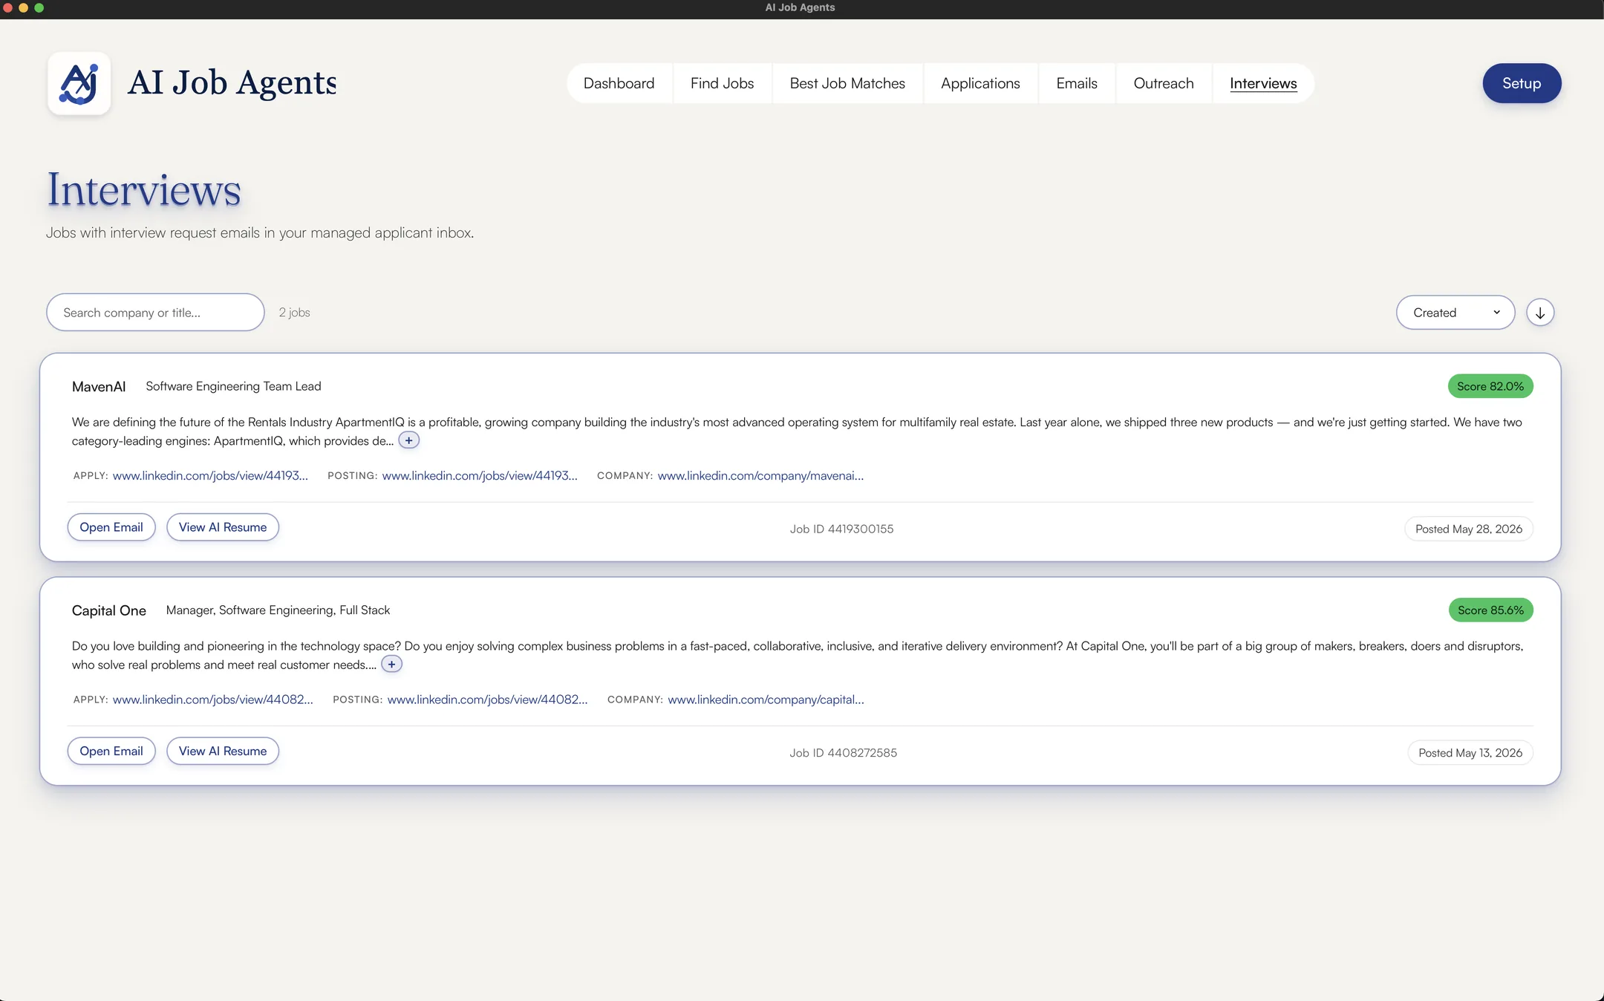Click the Score 82.0% badge

tap(1490, 386)
